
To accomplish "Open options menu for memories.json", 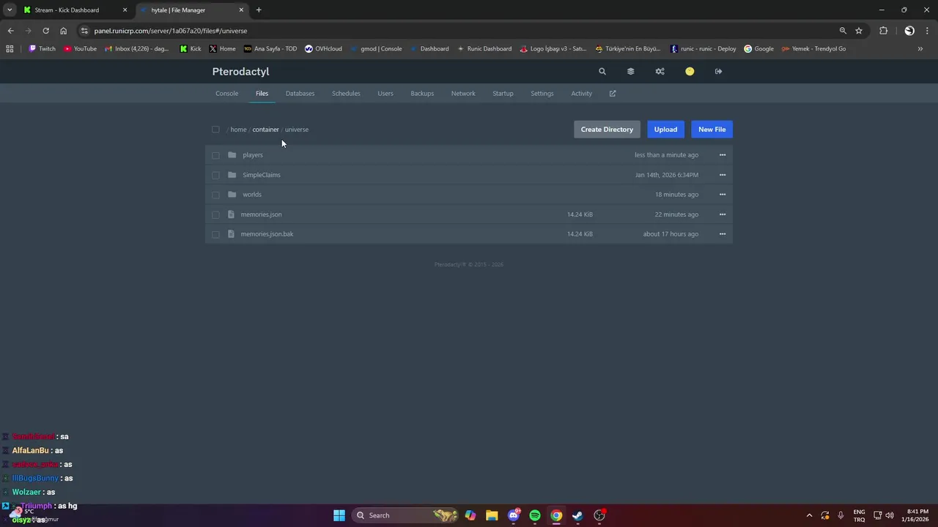I will (723, 214).
